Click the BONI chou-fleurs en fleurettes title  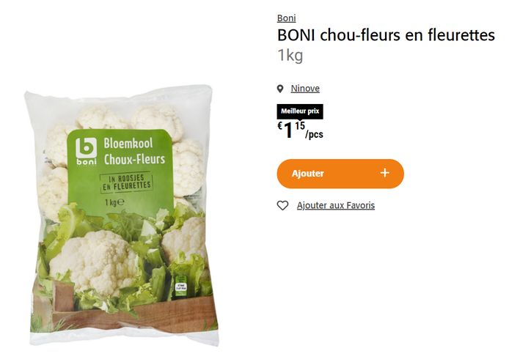[x=386, y=35]
